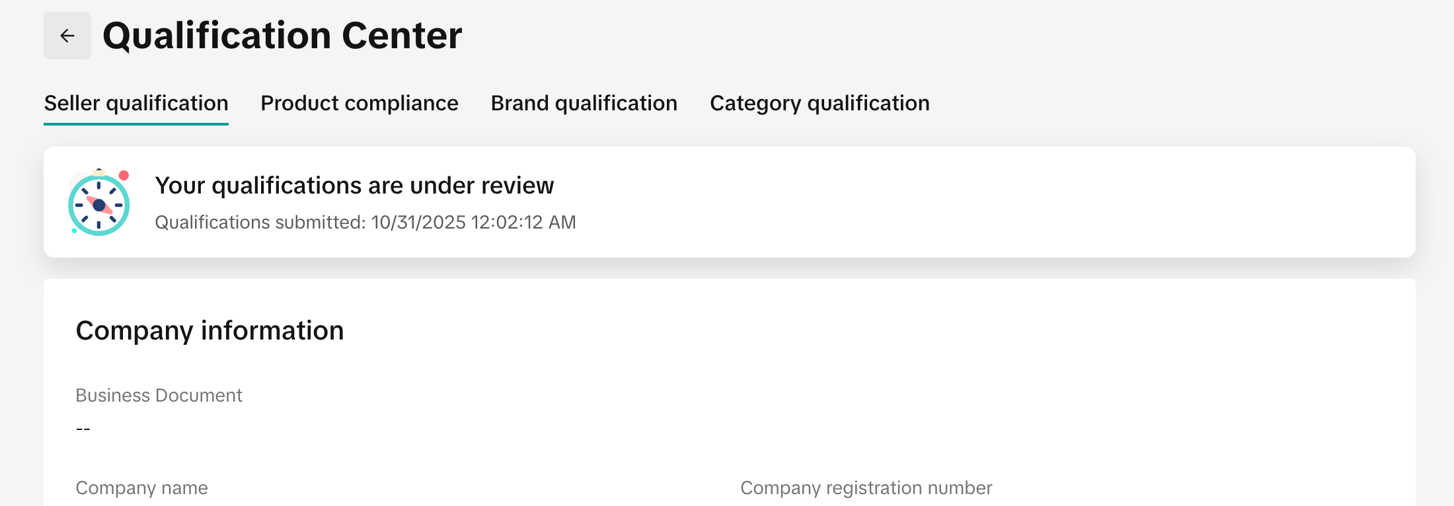The height and width of the screenshot is (506, 1454).
Task: Click the 'Your qualifications are under review' heading
Action: coord(354,186)
